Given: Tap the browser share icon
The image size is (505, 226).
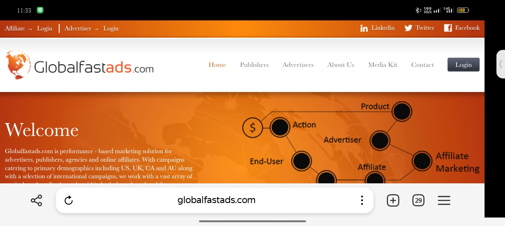Looking at the screenshot, I should click(37, 200).
